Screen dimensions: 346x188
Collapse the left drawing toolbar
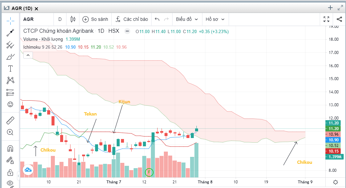[18, 175]
